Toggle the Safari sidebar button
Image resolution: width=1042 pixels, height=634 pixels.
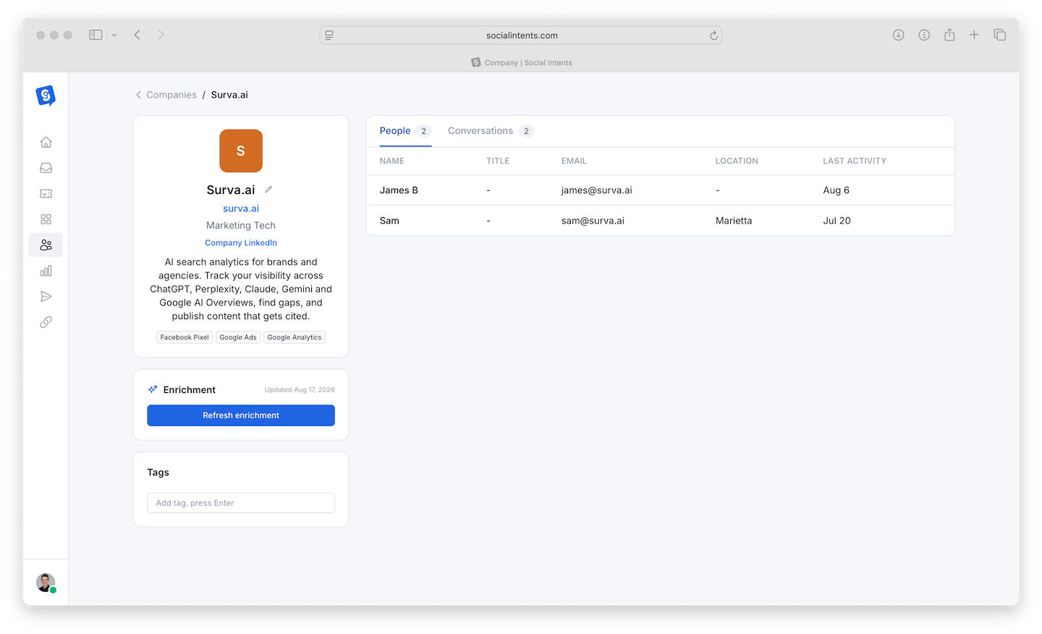pos(96,35)
